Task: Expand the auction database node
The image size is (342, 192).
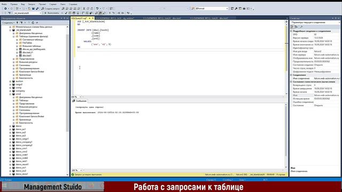Action: (x=10, y=81)
